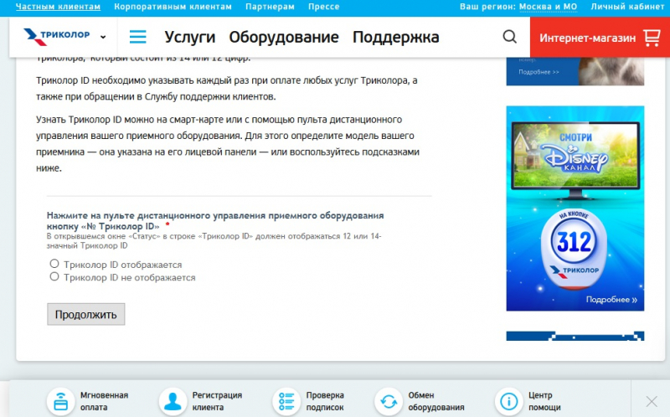The image size is (670, 417).
Task: Open the Услуги menu
Action: pos(189,38)
